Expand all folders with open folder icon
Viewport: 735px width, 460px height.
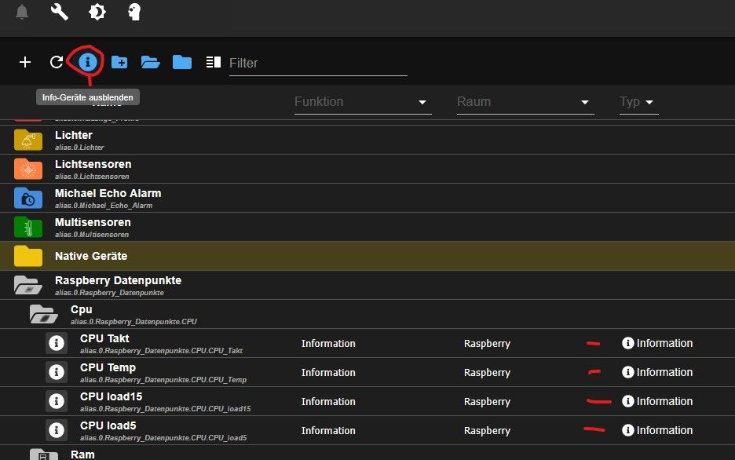click(151, 62)
